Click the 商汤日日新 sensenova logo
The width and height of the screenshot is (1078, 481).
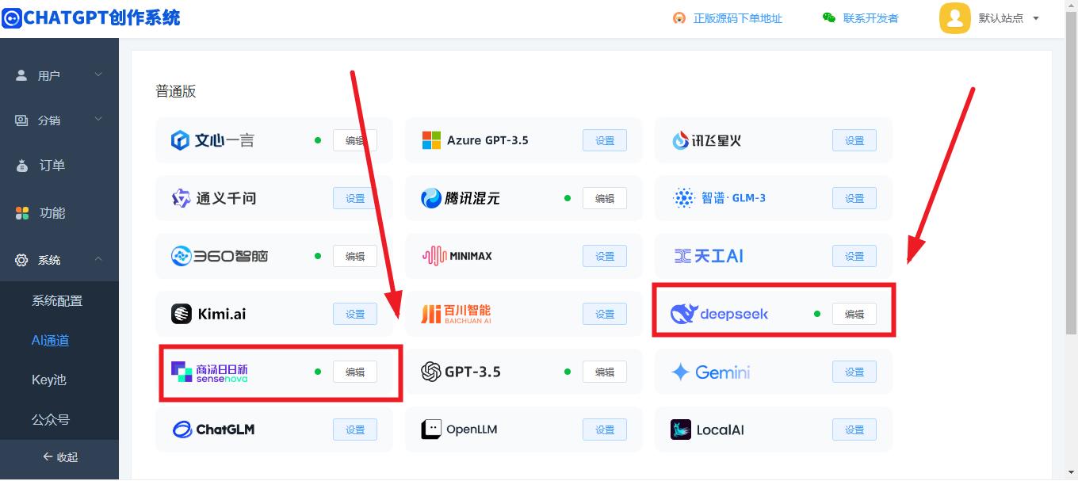(209, 372)
